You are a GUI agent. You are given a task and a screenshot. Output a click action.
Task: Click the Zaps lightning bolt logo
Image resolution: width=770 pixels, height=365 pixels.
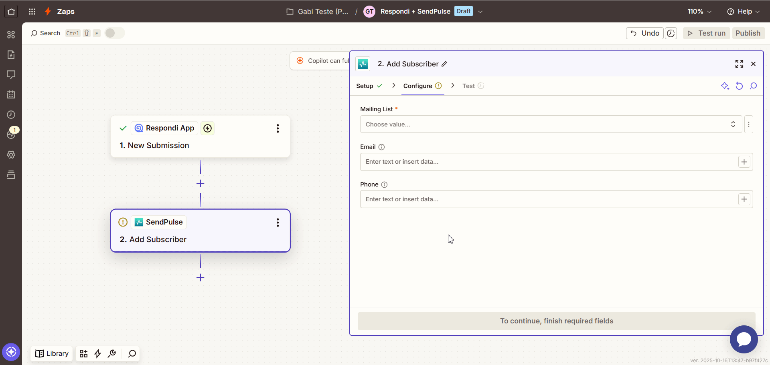click(x=48, y=12)
